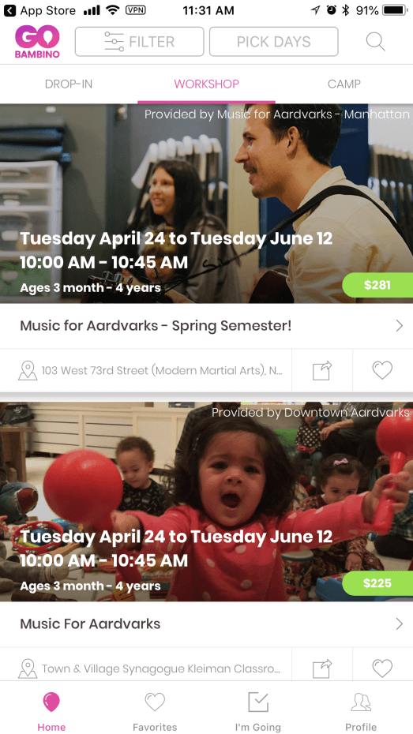Open the FILTER options

pyautogui.click(x=140, y=42)
